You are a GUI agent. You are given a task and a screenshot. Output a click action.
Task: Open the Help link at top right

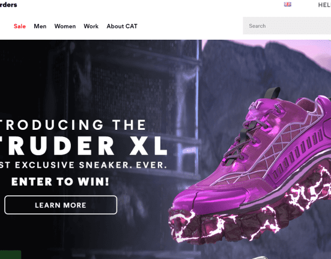coord(324,5)
